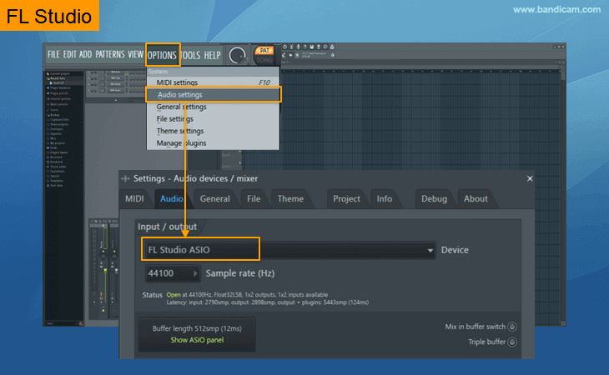Click the Packs icon in the browser list

pyautogui.click(x=48, y=147)
